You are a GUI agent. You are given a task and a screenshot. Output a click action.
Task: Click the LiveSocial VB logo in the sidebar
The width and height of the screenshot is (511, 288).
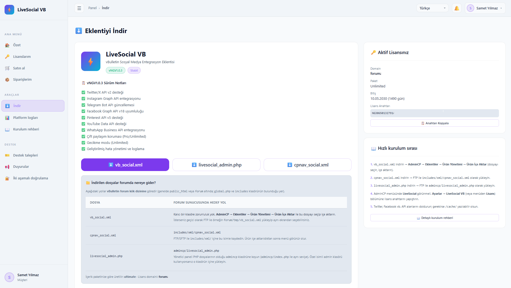coord(9,10)
